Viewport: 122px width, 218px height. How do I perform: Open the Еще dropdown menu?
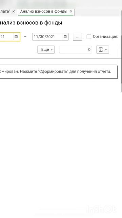[x=46, y=49]
